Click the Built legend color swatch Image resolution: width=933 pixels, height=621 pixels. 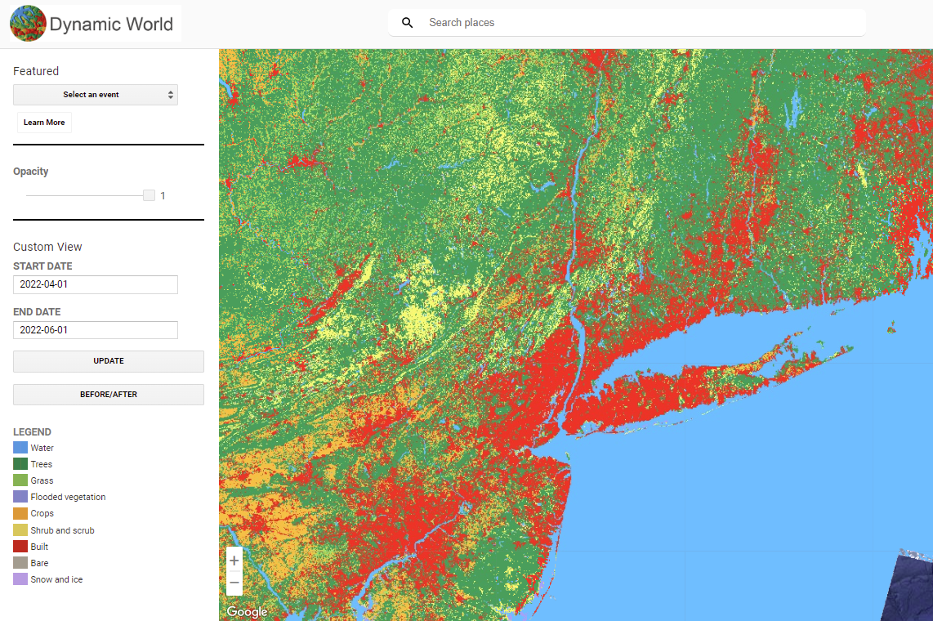(x=20, y=547)
